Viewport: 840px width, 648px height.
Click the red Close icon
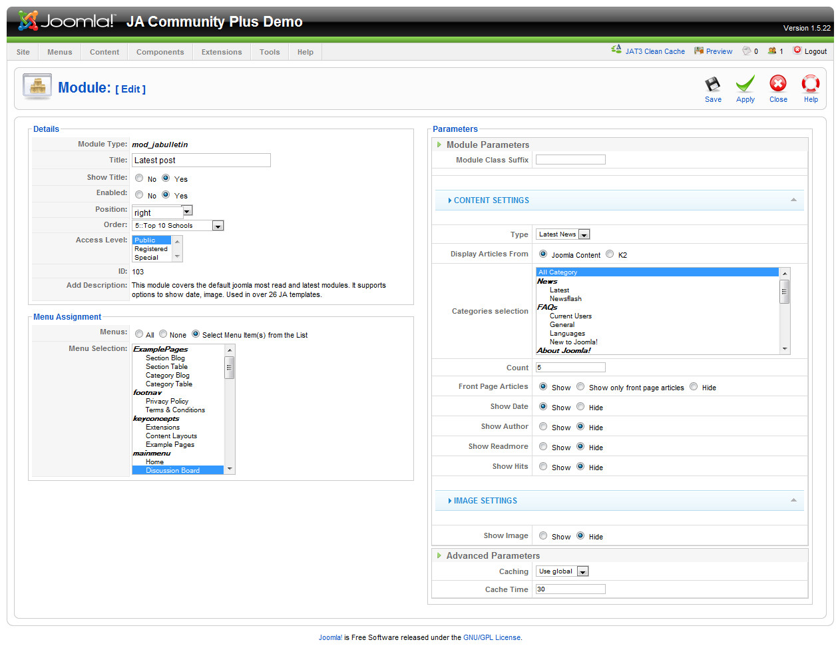[777, 84]
